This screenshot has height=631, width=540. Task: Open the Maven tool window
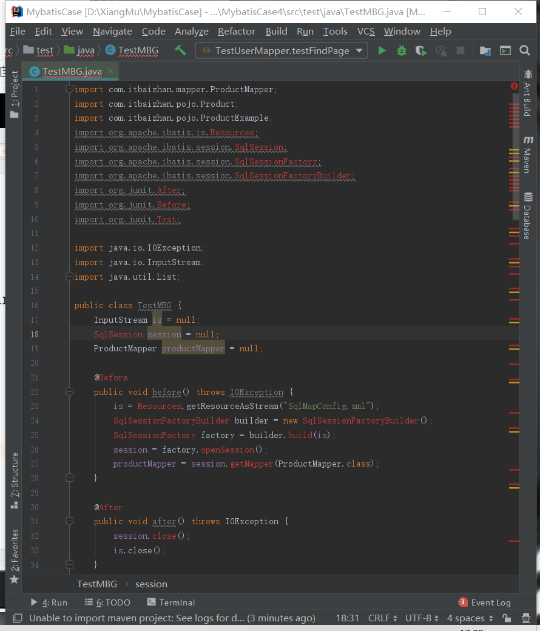point(527,155)
